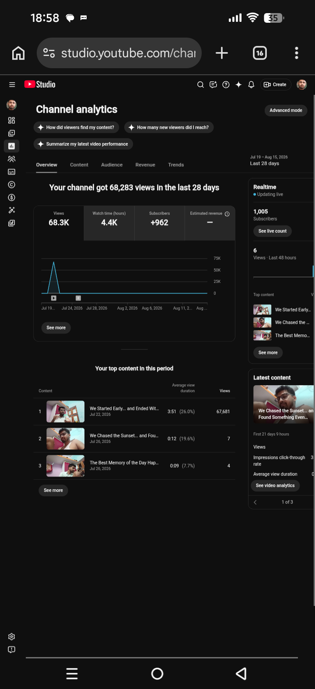The height and width of the screenshot is (689, 315).
Task: Open the Content sidebar icon
Action: point(11,133)
